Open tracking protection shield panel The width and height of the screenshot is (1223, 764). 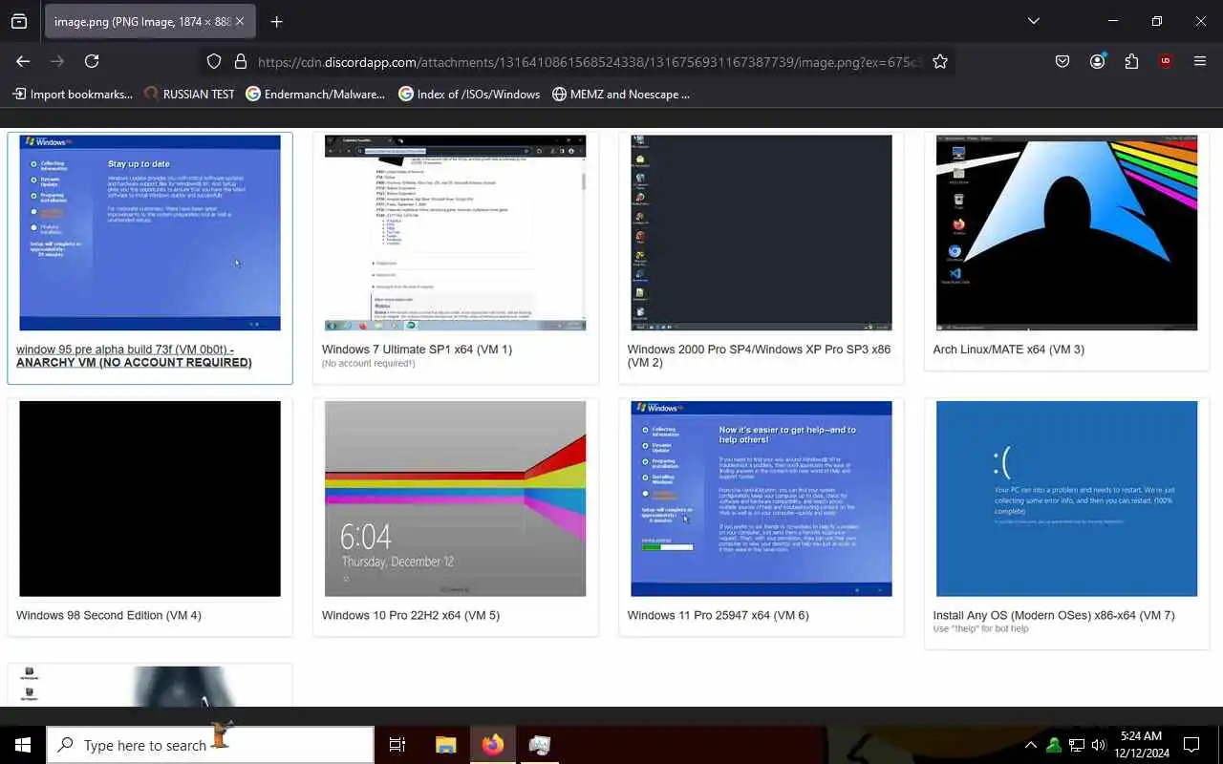click(214, 61)
